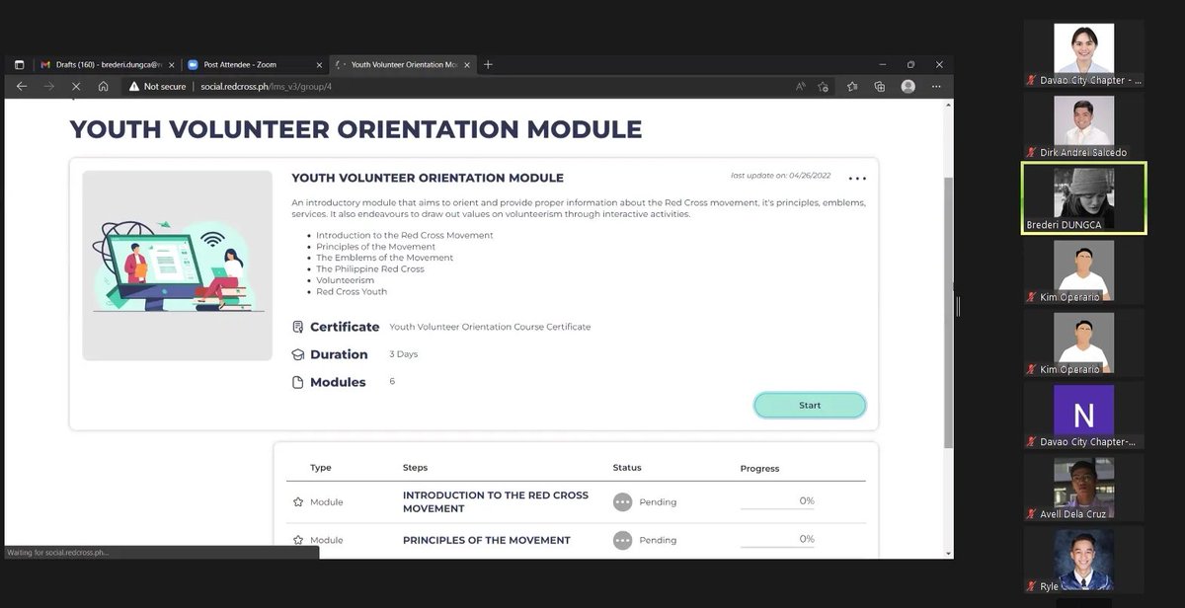Select the Youth Volunteer Orientation Module tab

click(x=403, y=65)
